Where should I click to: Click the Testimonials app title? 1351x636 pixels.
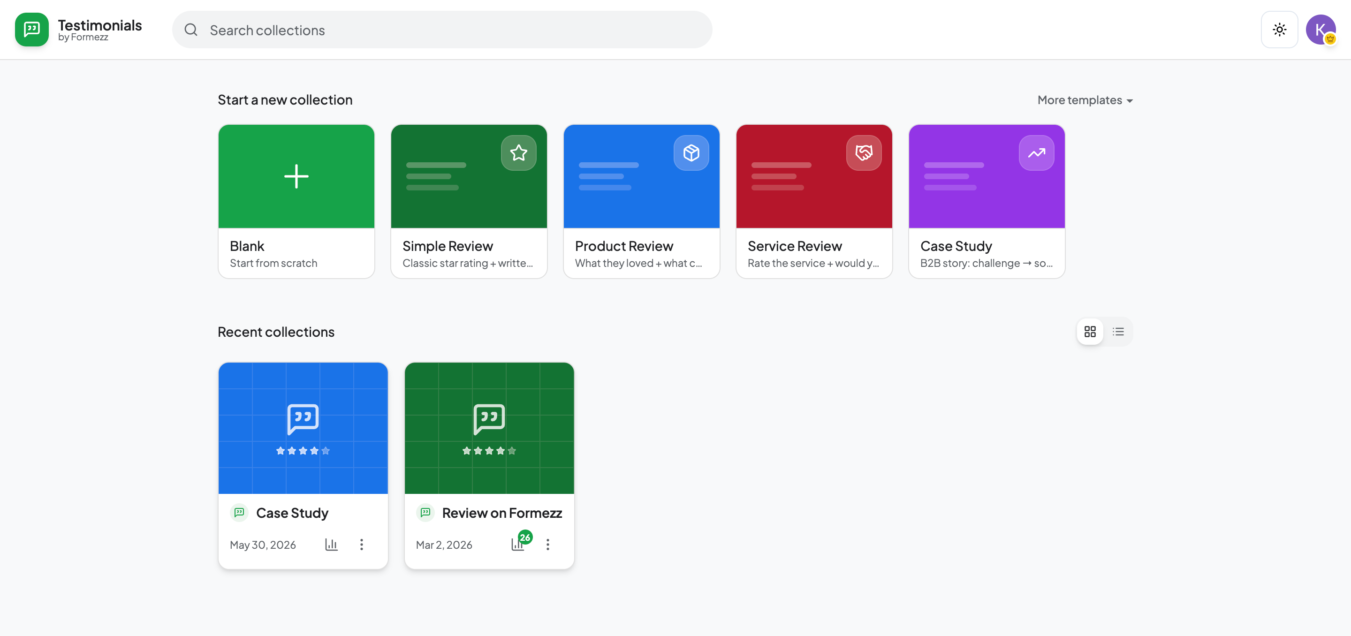pyautogui.click(x=99, y=25)
